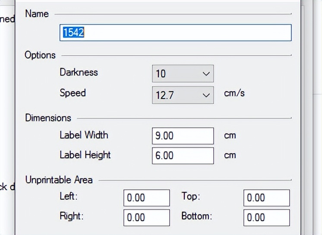322x235 pixels.
Task: Click the Unprintable Area section heading
Action: click(59, 180)
